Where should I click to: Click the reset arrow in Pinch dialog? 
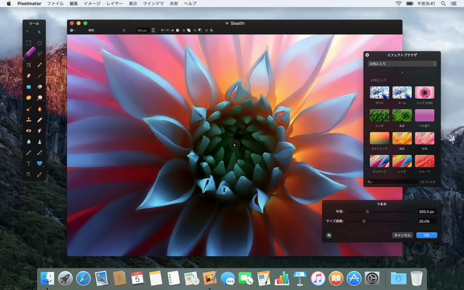pyautogui.click(x=329, y=235)
